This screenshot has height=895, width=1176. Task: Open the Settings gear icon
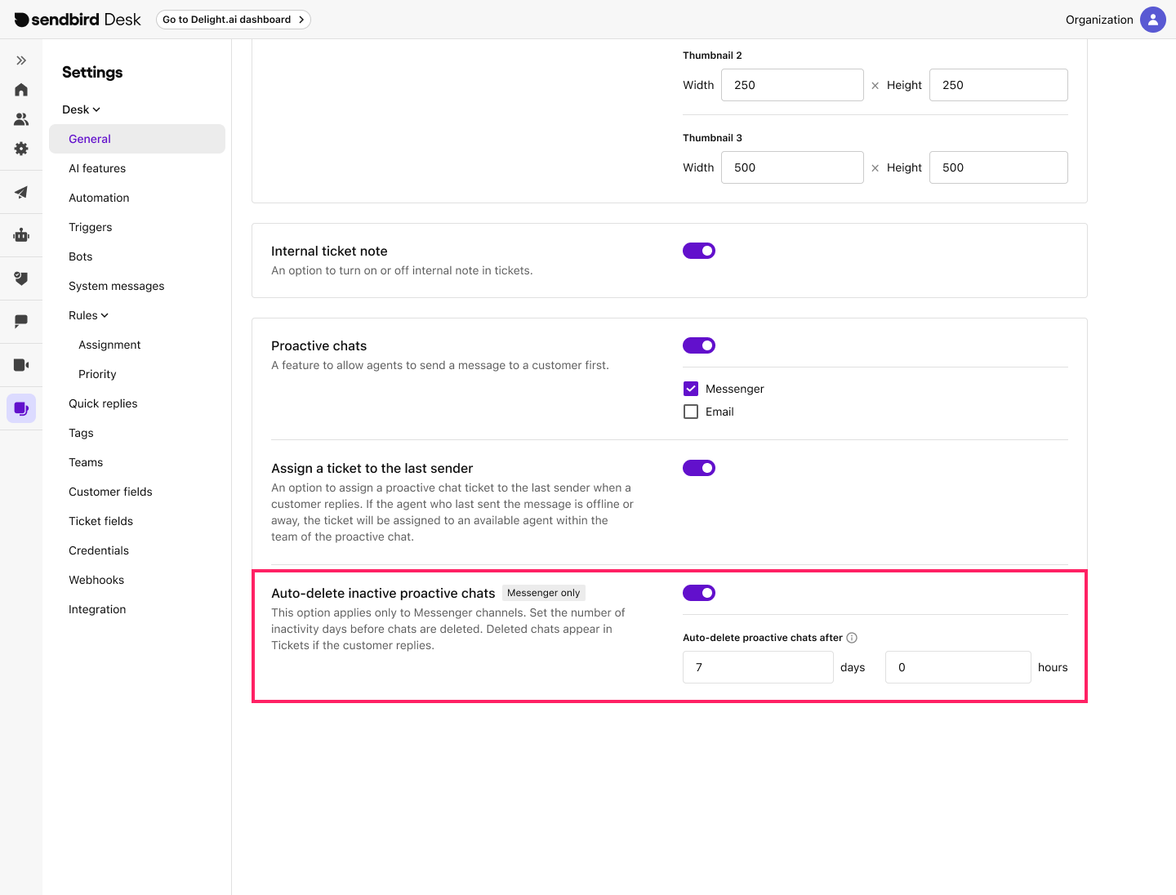pyautogui.click(x=20, y=148)
